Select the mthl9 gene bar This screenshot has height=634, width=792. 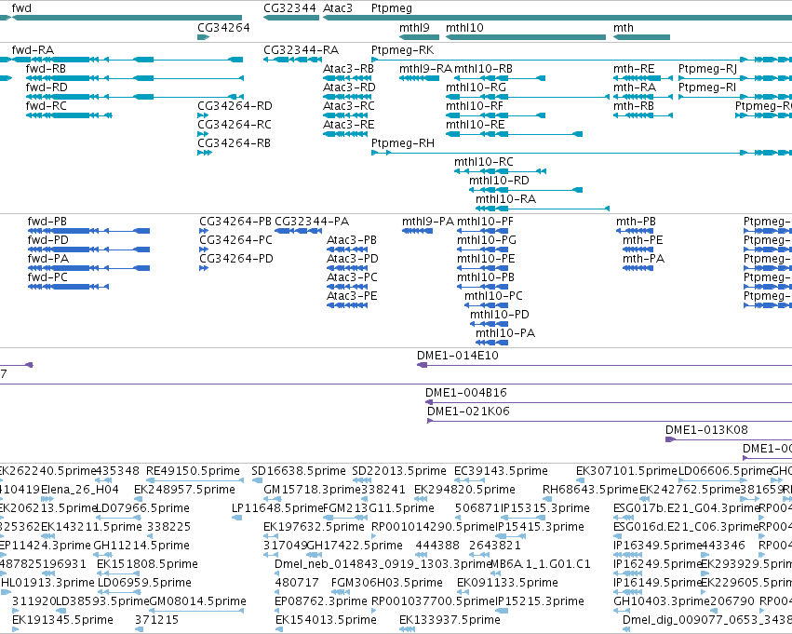(x=419, y=37)
